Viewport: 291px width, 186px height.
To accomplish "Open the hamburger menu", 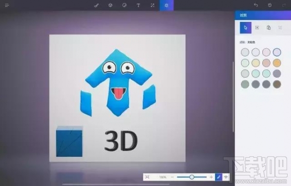I will (x=7, y=5).
